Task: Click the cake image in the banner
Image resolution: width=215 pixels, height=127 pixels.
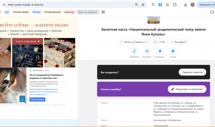Action: pyautogui.click(x=60, y=53)
